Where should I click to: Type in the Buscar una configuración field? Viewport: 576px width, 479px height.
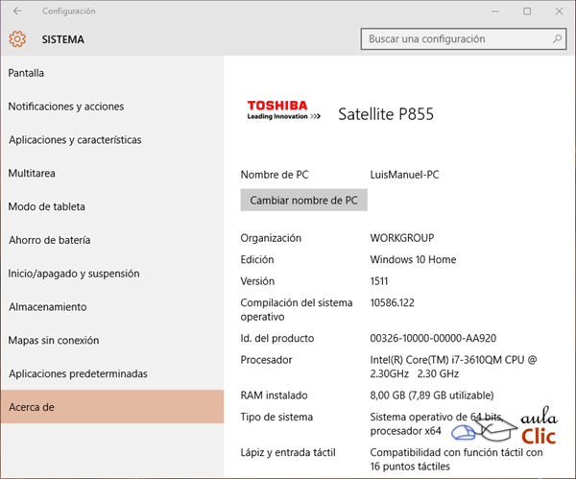pyautogui.click(x=456, y=39)
